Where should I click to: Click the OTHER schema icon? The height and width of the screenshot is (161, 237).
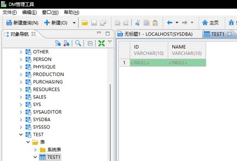[28, 52]
